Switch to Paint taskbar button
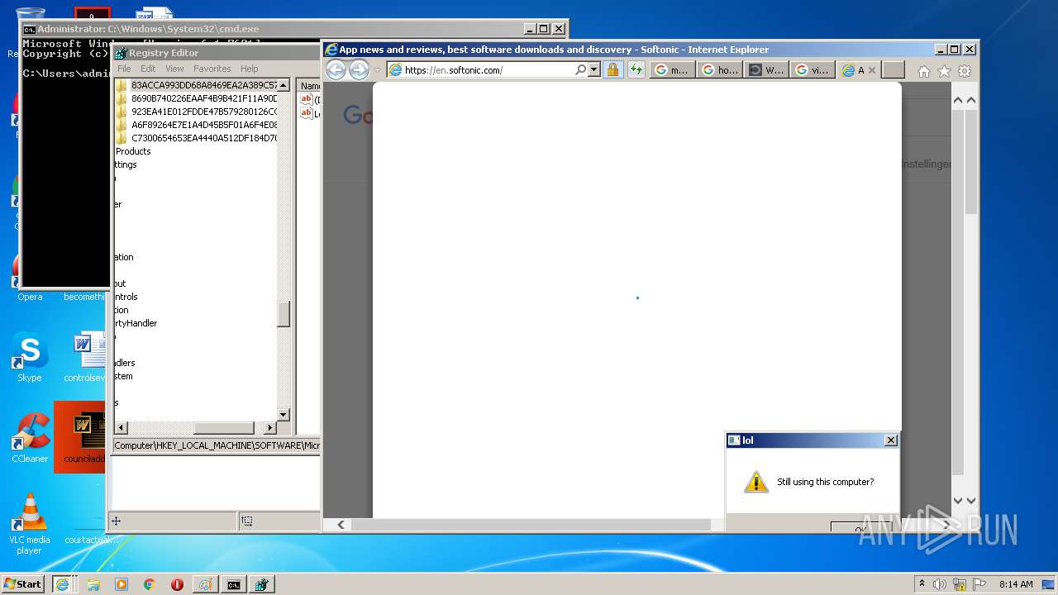The width and height of the screenshot is (1058, 595). tap(205, 584)
